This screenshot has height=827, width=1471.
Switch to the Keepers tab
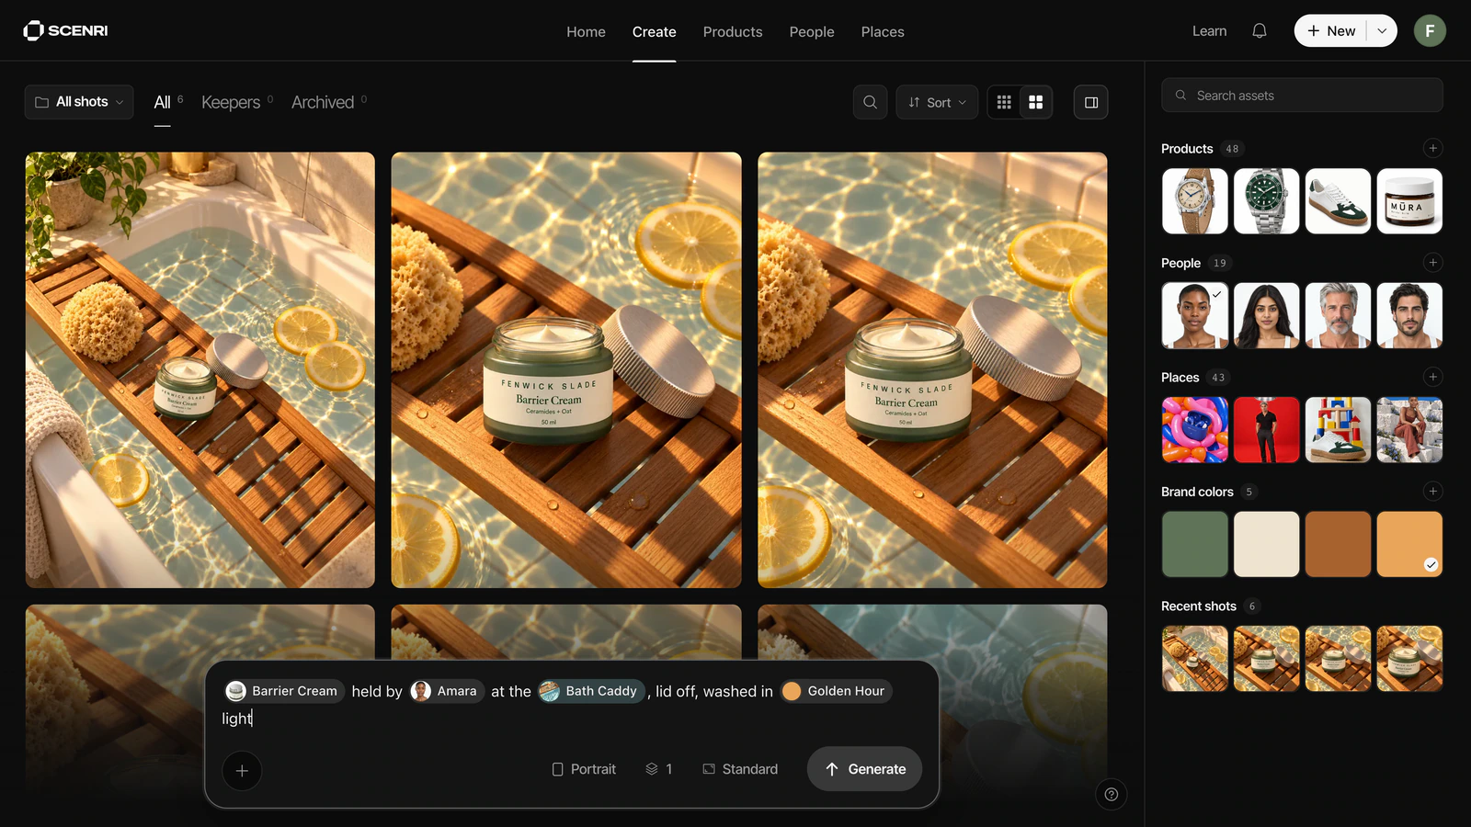pyautogui.click(x=232, y=102)
